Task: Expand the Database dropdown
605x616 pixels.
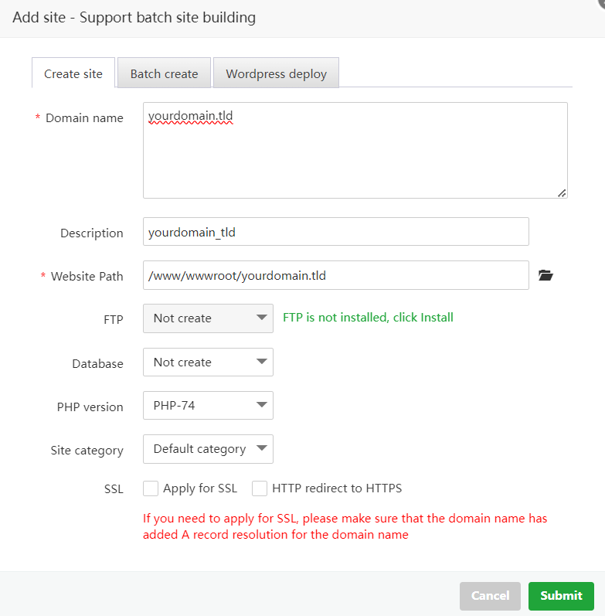Action: pyautogui.click(x=208, y=362)
